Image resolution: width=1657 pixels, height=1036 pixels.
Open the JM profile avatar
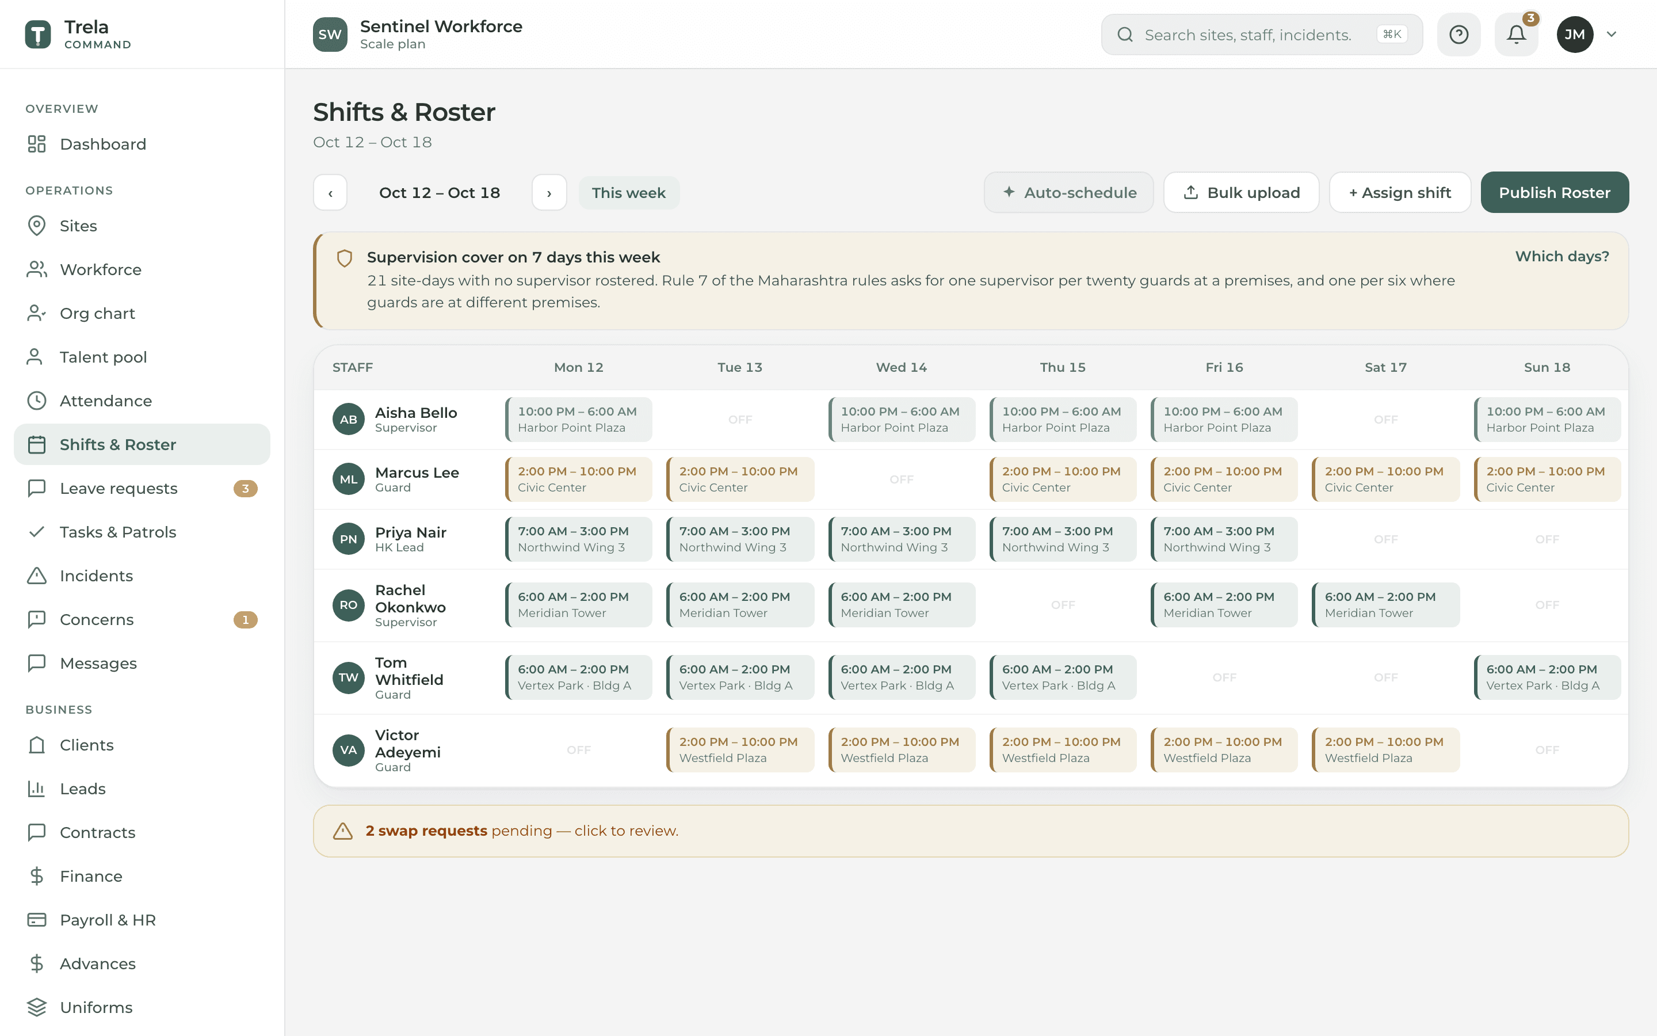[x=1574, y=35]
